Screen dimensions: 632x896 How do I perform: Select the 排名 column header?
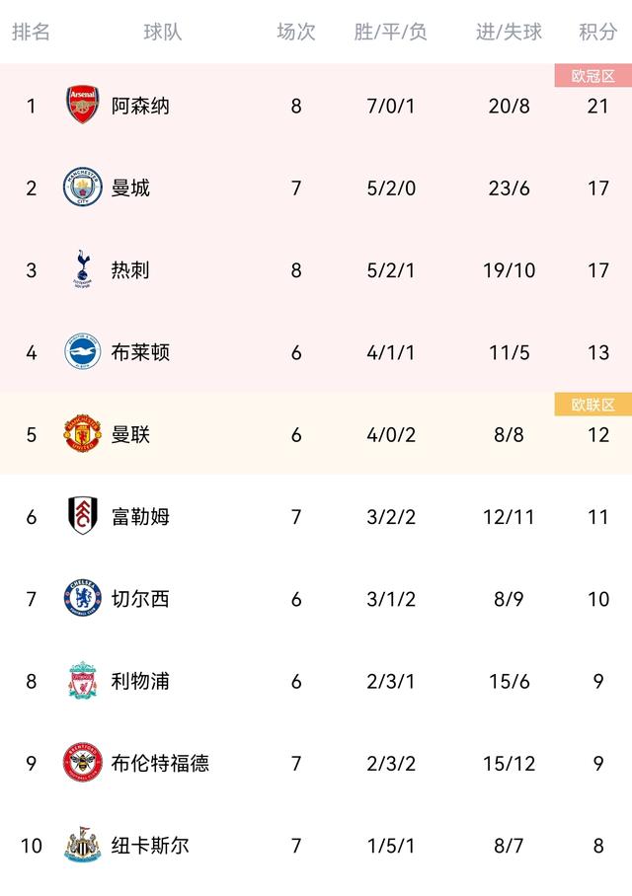point(31,32)
